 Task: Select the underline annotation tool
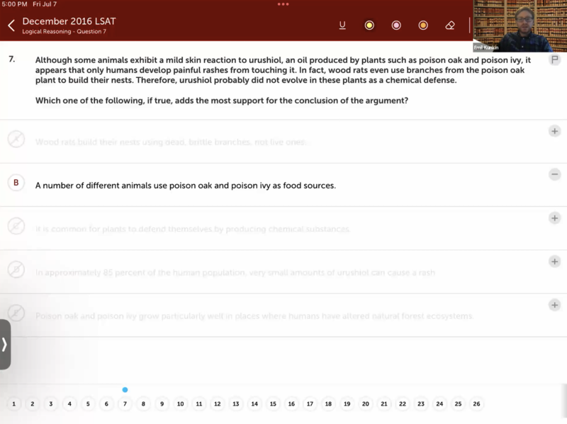coord(342,25)
